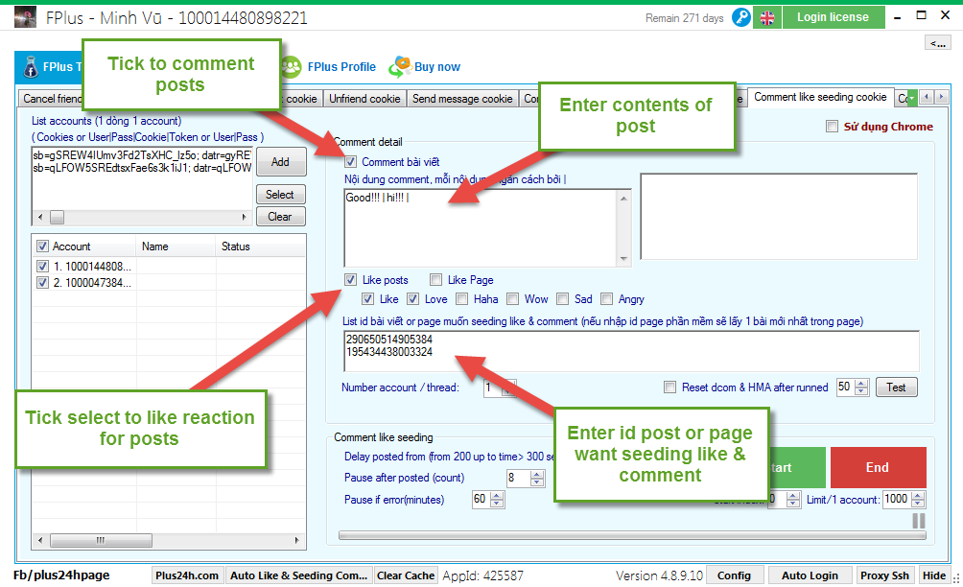Click the comment box scroll-up arrow

pyautogui.click(x=624, y=198)
